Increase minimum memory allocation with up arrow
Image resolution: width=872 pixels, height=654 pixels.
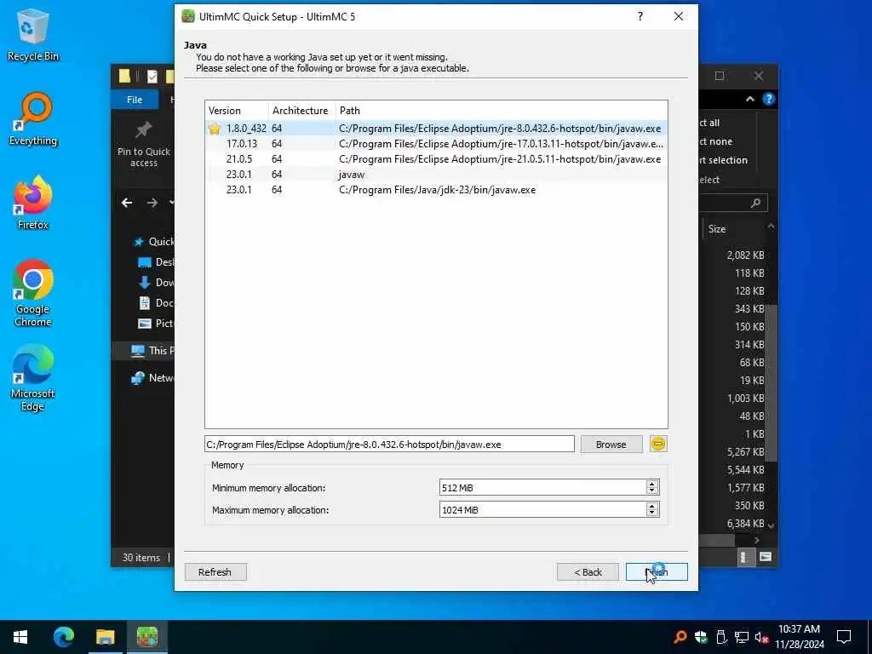click(x=652, y=484)
